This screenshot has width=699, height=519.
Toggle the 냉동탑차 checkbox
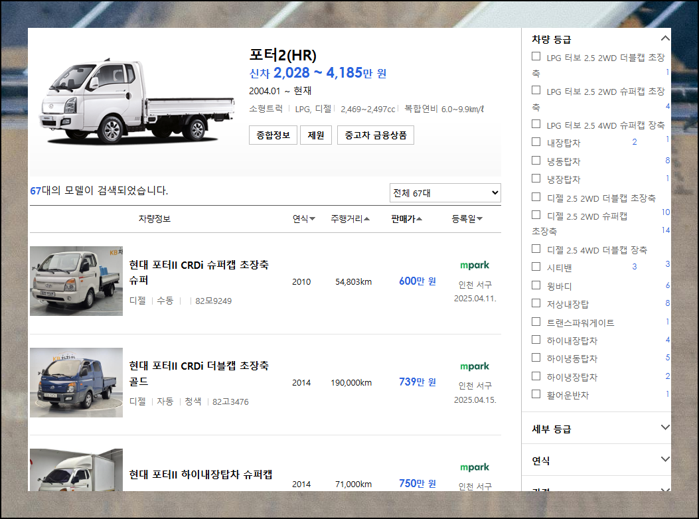[536, 161]
